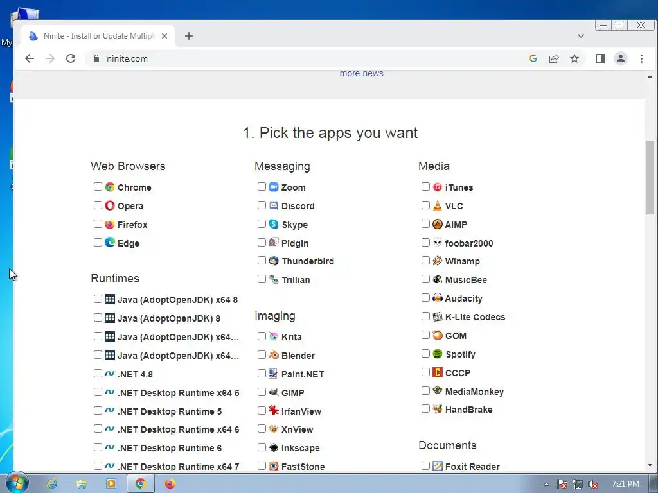Viewport: 658px width, 493px height.
Task: Click the MediaMonkey label
Action: [x=474, y=392]
